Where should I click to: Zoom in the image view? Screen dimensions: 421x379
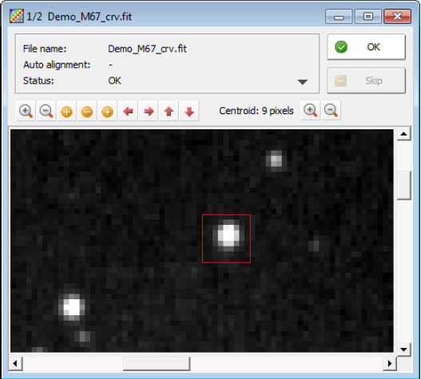(x=26, y=111)
